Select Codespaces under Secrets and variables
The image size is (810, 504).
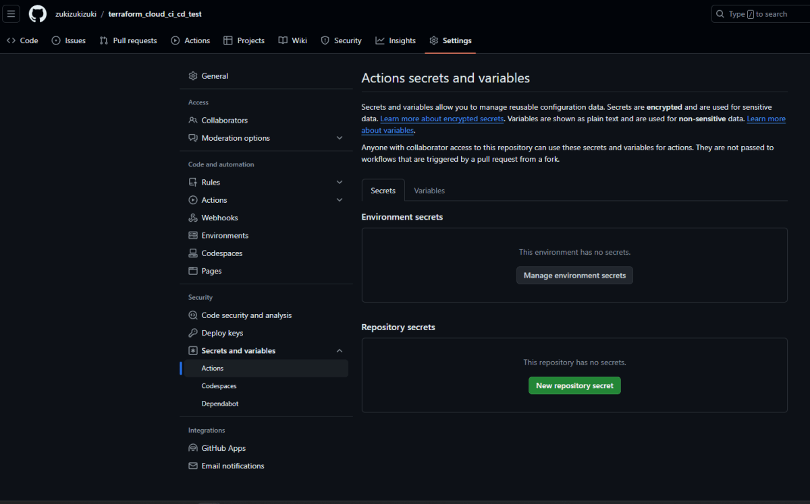tap(266, 386)
